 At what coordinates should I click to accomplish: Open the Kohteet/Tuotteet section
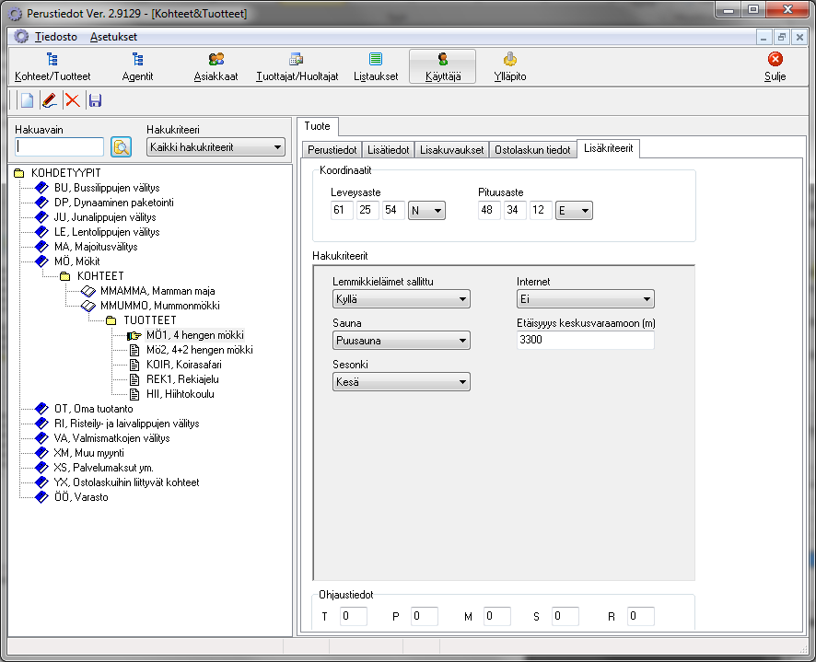[52, 66]
